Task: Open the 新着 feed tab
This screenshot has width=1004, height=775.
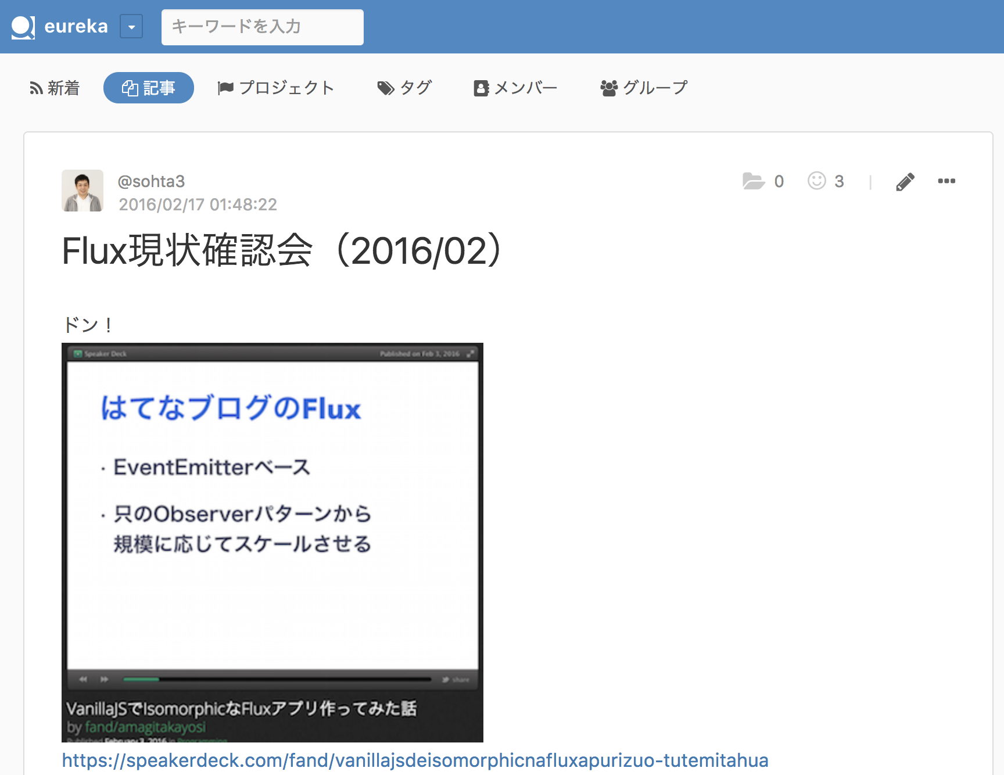Action: 54,88
